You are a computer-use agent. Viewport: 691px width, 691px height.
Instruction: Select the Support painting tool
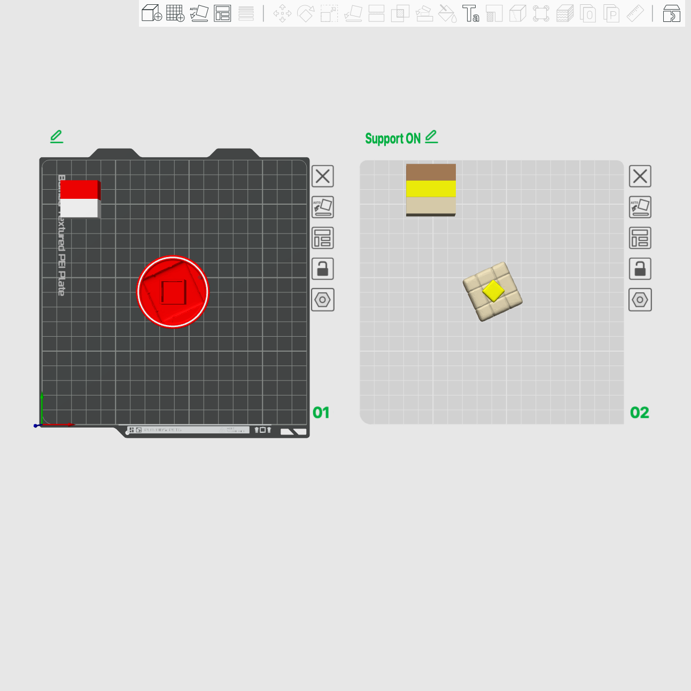pos(424,13)
